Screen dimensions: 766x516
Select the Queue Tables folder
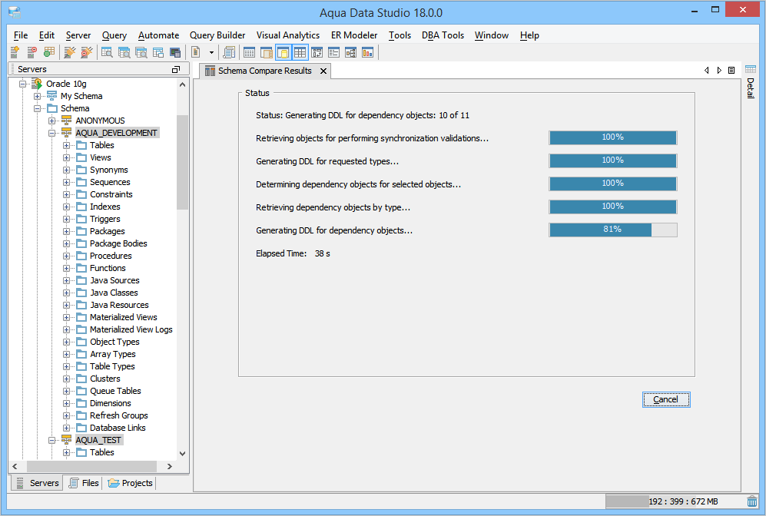coord(115,391)
